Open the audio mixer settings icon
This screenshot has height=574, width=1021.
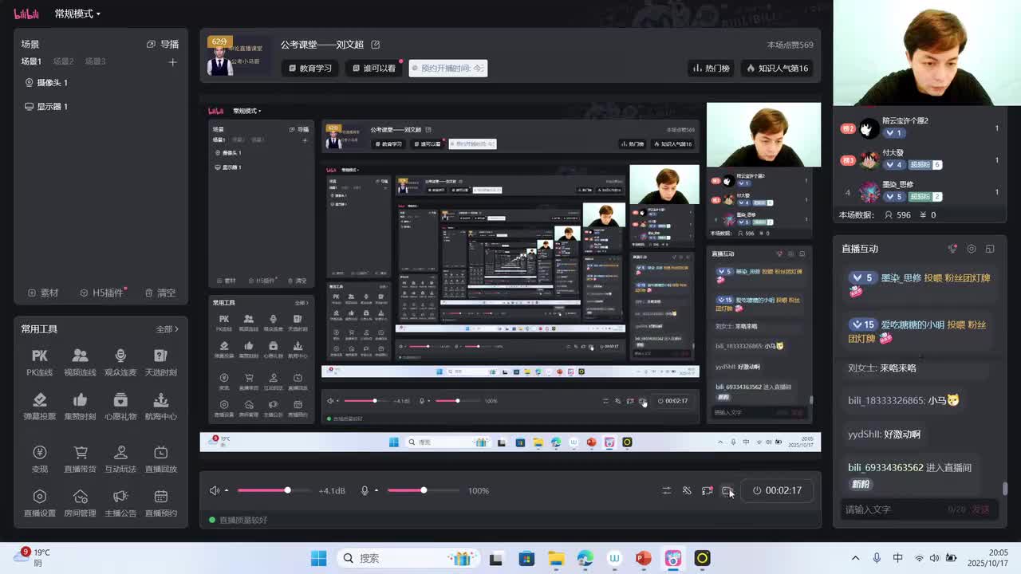pos(667,490)
